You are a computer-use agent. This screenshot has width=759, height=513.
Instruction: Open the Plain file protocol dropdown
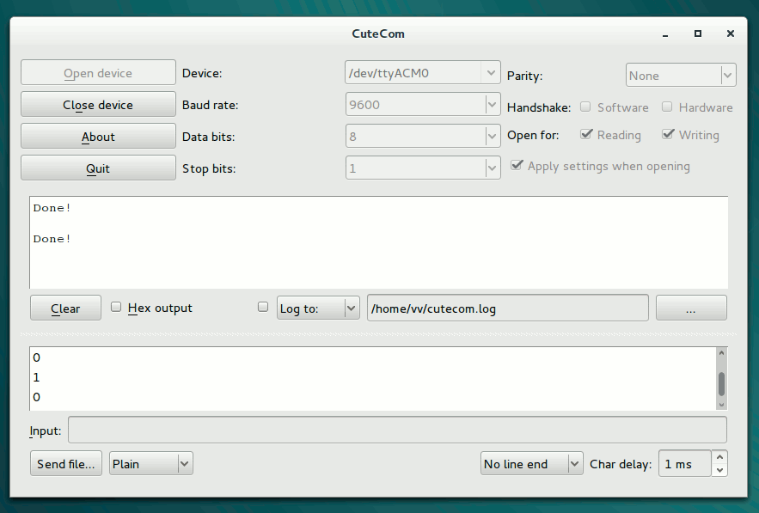[x=151, y=464]
